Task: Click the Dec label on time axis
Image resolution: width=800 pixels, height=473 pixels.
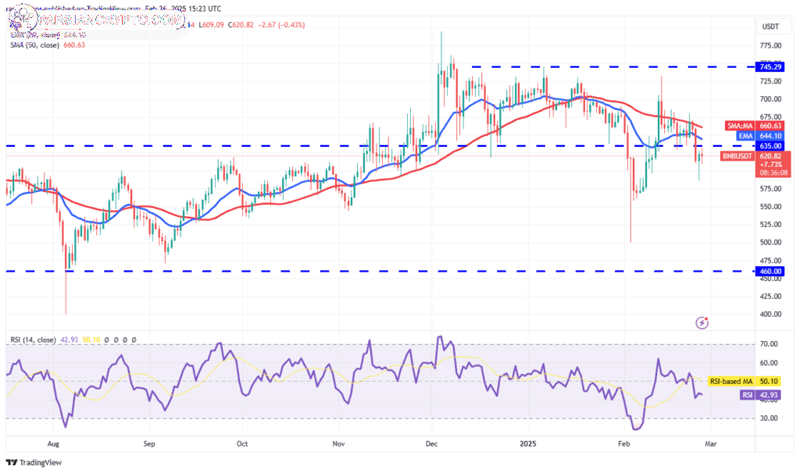Action: tap(431, 443)
